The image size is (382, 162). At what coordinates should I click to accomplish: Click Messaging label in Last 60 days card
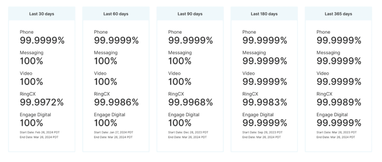[106, 53]
